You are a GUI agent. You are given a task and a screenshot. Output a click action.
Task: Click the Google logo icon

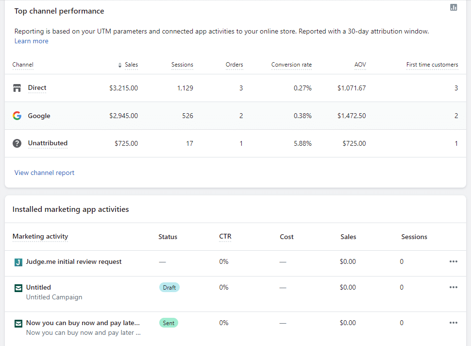click(x=17, y=116)
